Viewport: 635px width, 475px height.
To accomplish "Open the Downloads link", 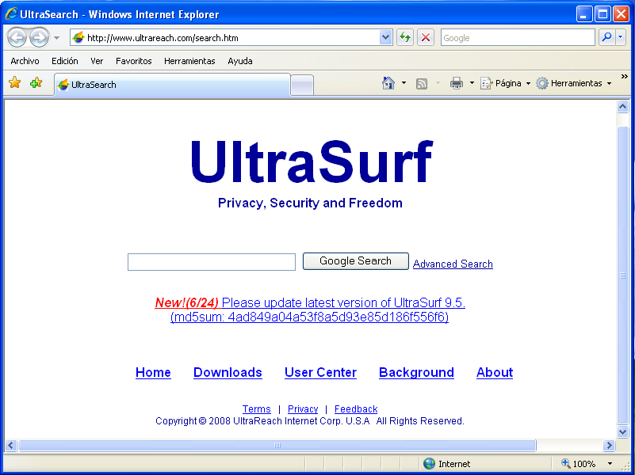I will click(x=228, y=372).
